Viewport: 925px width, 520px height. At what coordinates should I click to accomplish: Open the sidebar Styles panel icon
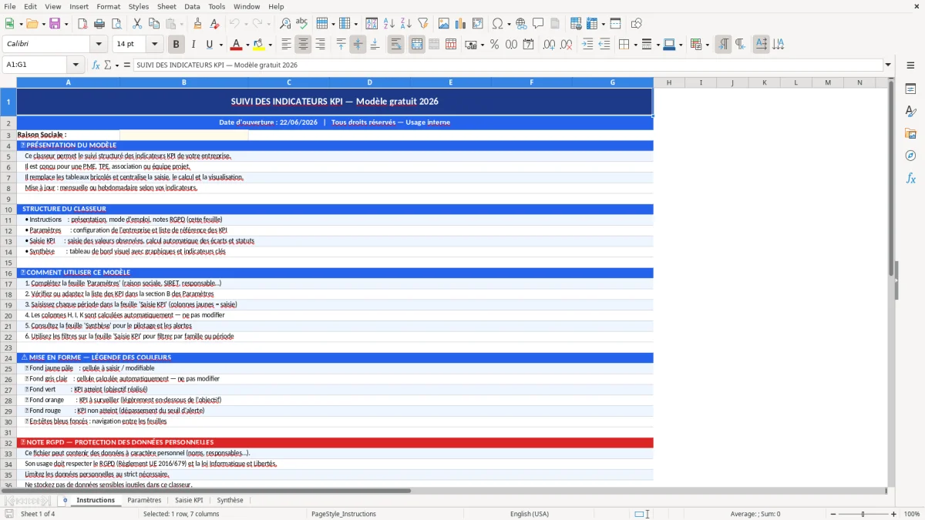click(x=910, y=112)
